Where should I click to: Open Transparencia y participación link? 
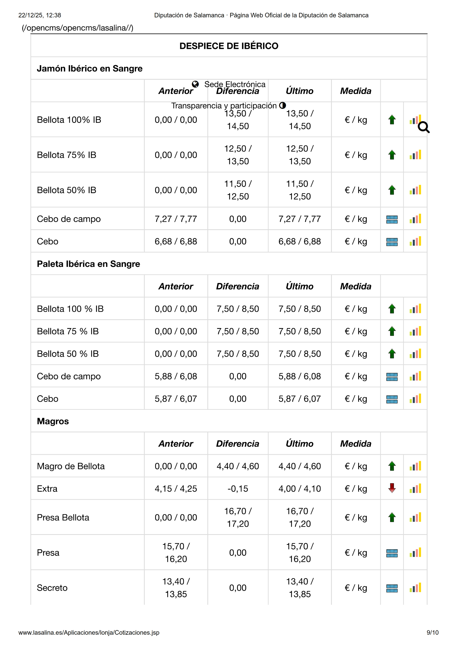tap(224, 105)
